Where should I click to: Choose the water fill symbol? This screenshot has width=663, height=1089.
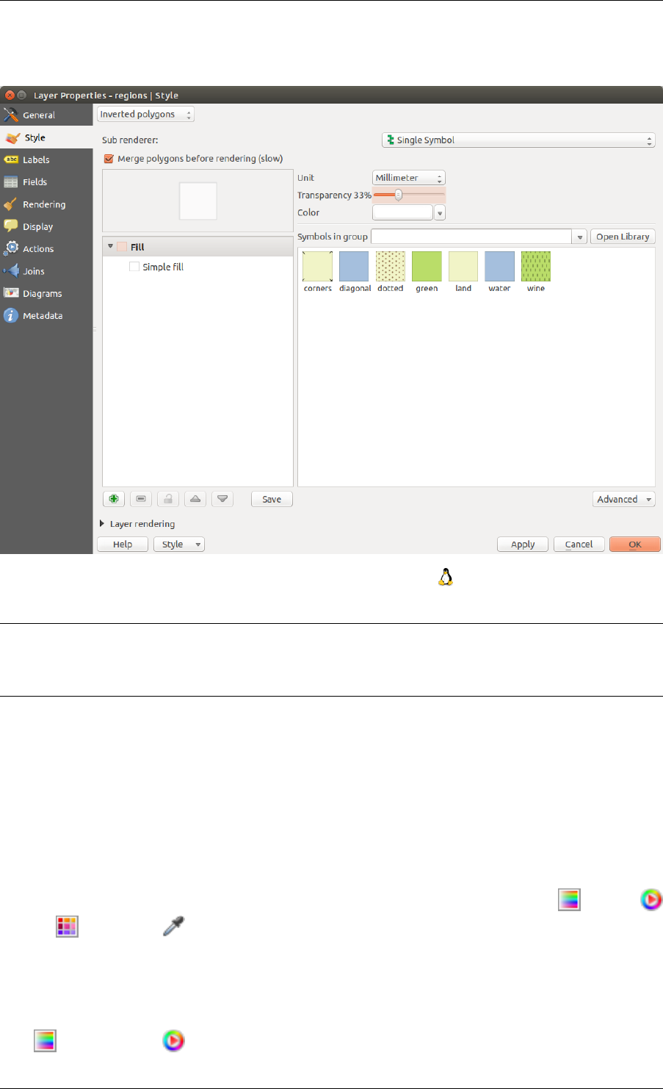[x=499, y=272]
